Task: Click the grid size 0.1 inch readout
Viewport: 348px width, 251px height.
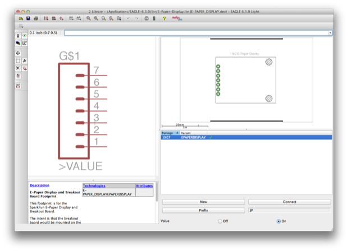Action: coord(43,33)
